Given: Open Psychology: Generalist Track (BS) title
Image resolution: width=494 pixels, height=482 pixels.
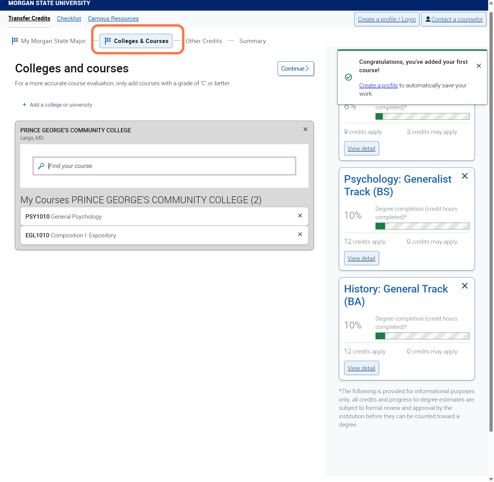Looking at the screenshot, I should pyautogui.click(x=397, y=185).
